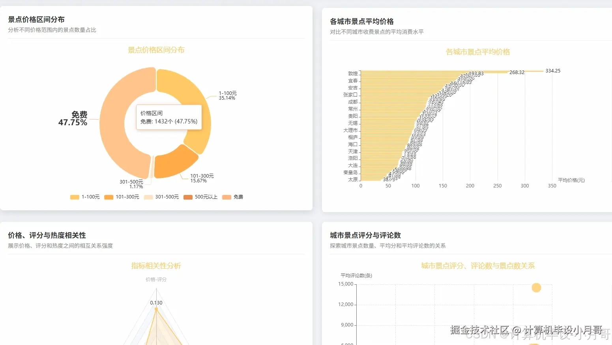Hide the 101-300元 series via its legend
Image resolution: width=612 pixels, height=345 pixels.
tap(122, 197)
